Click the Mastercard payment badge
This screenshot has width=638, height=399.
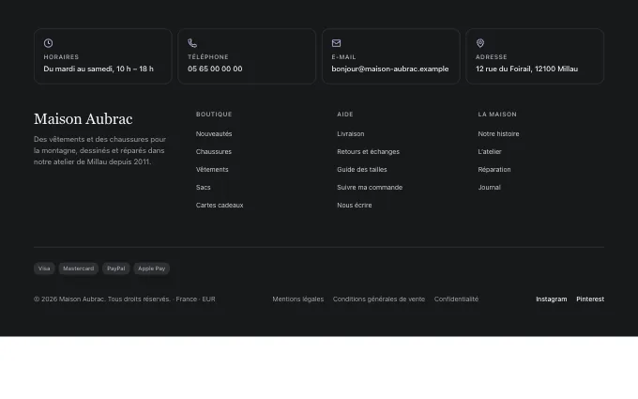coord(79,269)
